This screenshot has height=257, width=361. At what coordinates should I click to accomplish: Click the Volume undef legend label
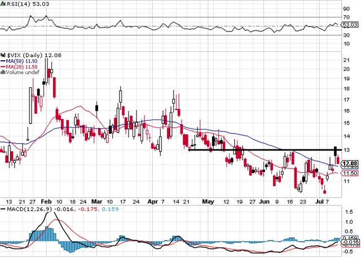point(21,72)
